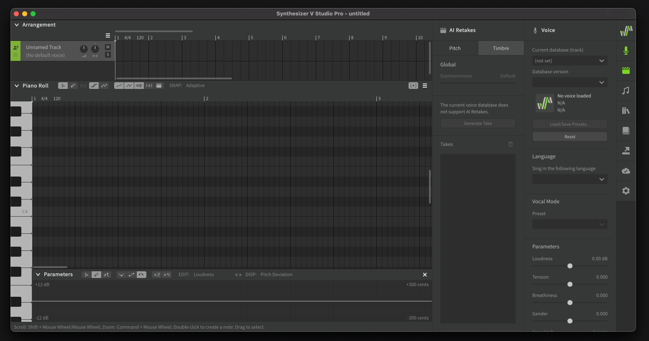This screenshot has height=341, width=649.
Task: Click the Tension slider handle
Action: pos(570,284)
